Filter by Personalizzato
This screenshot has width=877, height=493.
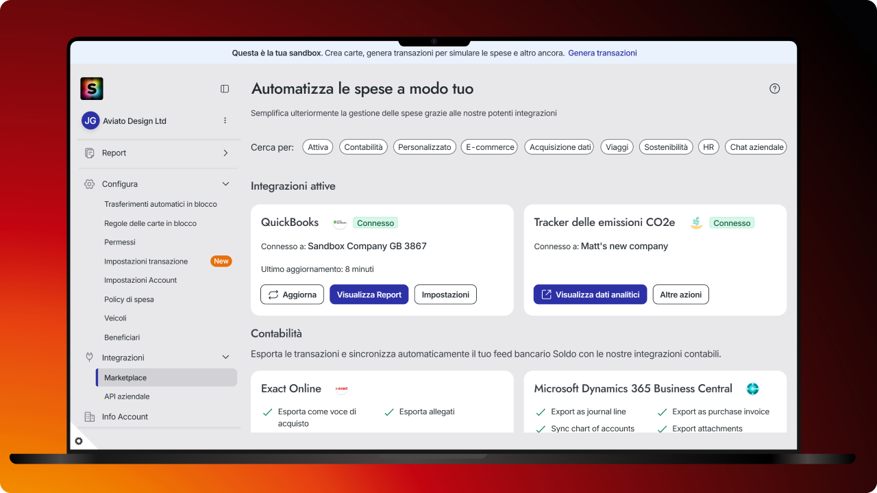(x=425, y=147)
